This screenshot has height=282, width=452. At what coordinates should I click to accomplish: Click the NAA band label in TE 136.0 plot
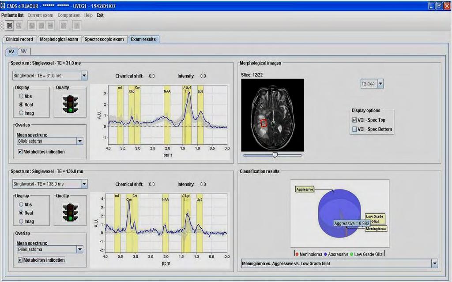coord(166,200)
